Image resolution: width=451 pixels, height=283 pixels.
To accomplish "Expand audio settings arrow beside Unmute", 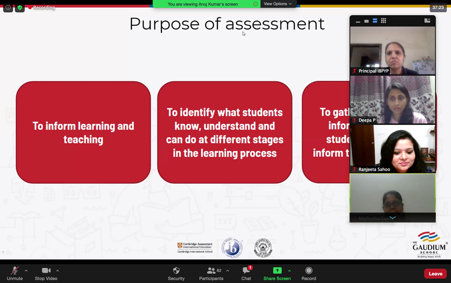I will point(26,271).
